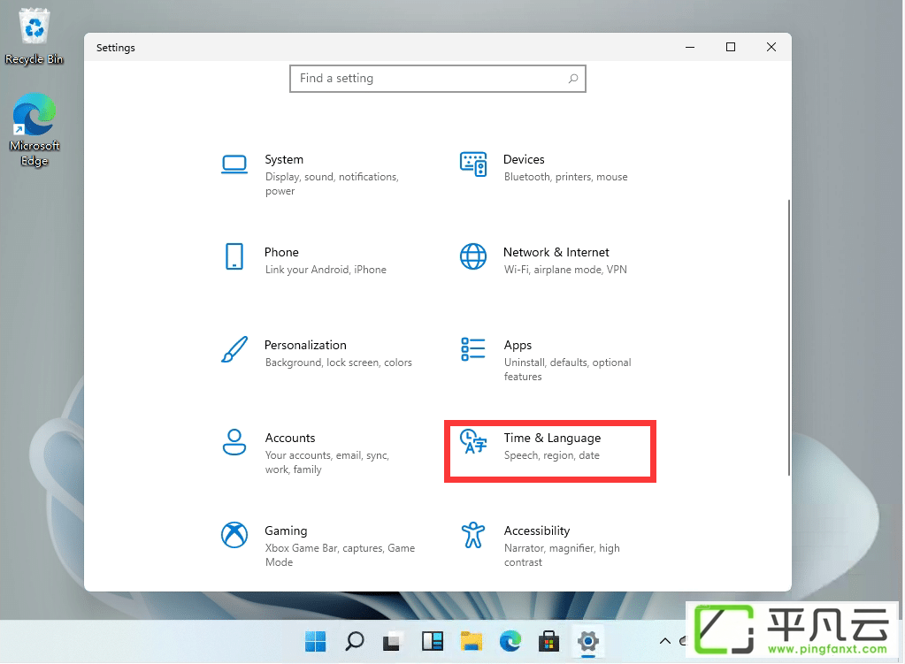The image size is (905, 664).
Task: Open the Accounts category title
Action: [x=290, y=438]
